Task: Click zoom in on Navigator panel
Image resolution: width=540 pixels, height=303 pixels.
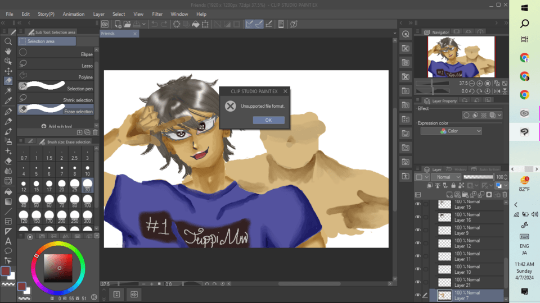Action: 479,83
